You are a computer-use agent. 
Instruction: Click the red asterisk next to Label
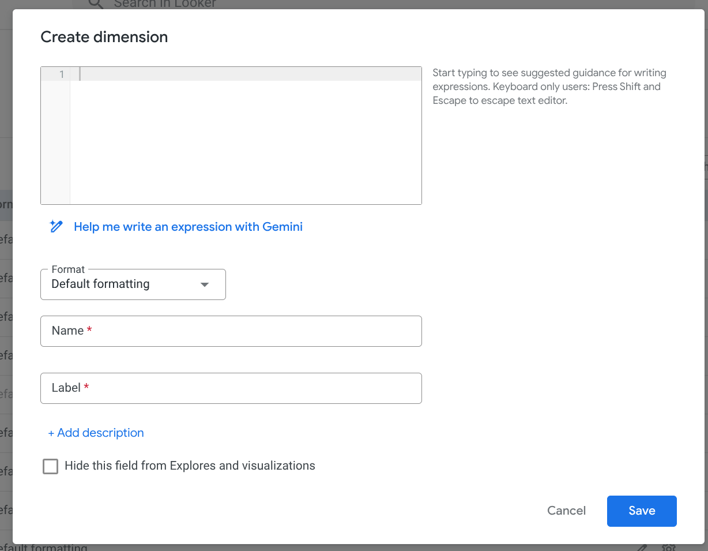tap(86, 387)
